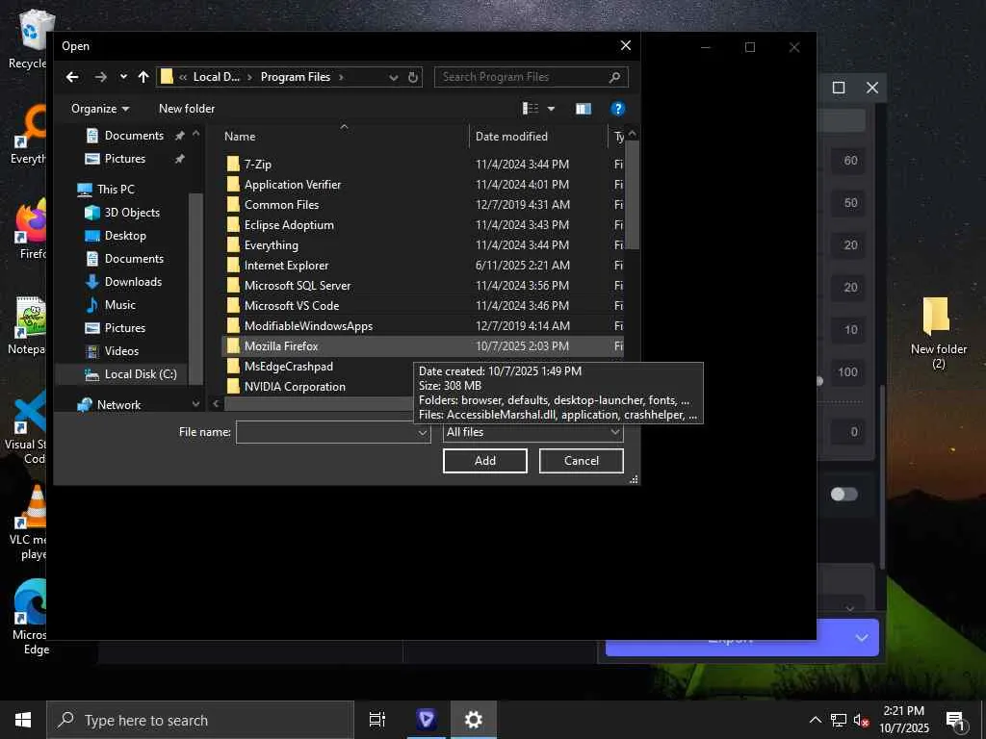Open the File name dropdown arrow
The height and width of the screenshot is (739, 986).
coord(424,432)
